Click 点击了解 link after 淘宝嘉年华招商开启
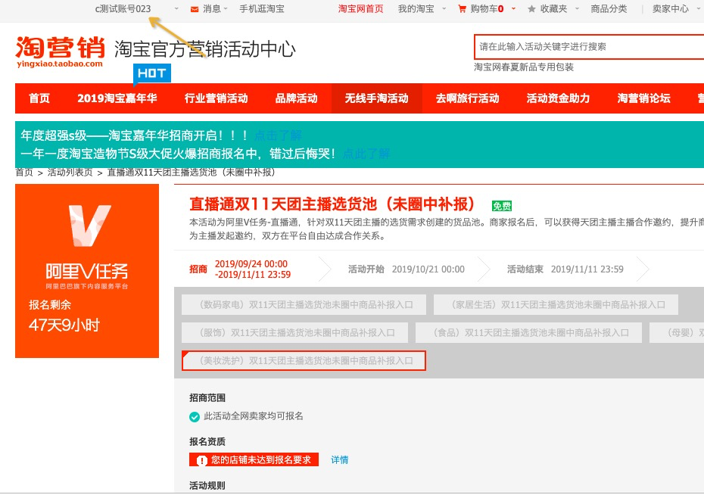Image resolution: width=704 pixels, height=495 pixels. click(278, 135)
